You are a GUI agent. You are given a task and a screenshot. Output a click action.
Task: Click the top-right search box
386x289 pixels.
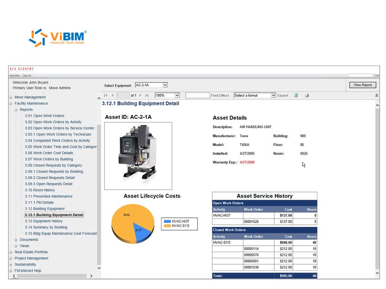(x=360, y=76)
